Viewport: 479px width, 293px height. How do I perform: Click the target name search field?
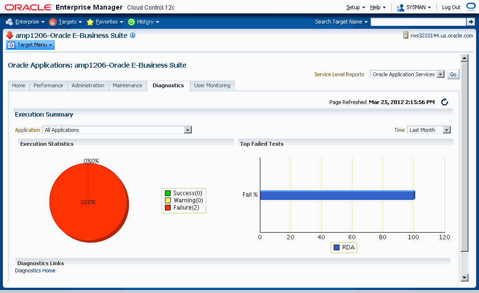click(x=418, y=22)
